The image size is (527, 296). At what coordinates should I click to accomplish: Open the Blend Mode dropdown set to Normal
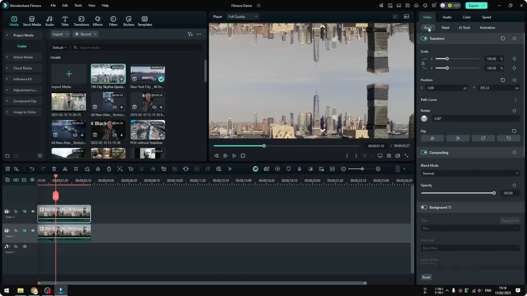pos(470,173)
